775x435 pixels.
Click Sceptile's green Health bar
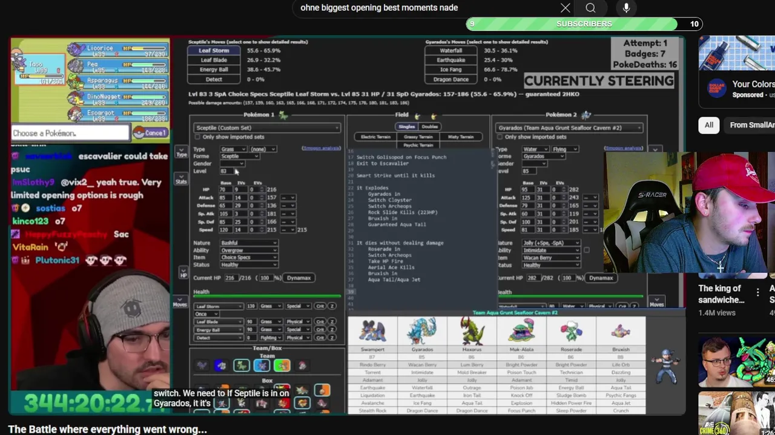[267, 297]
